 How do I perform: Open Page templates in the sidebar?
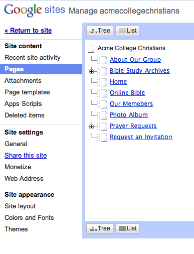[27, 92]
